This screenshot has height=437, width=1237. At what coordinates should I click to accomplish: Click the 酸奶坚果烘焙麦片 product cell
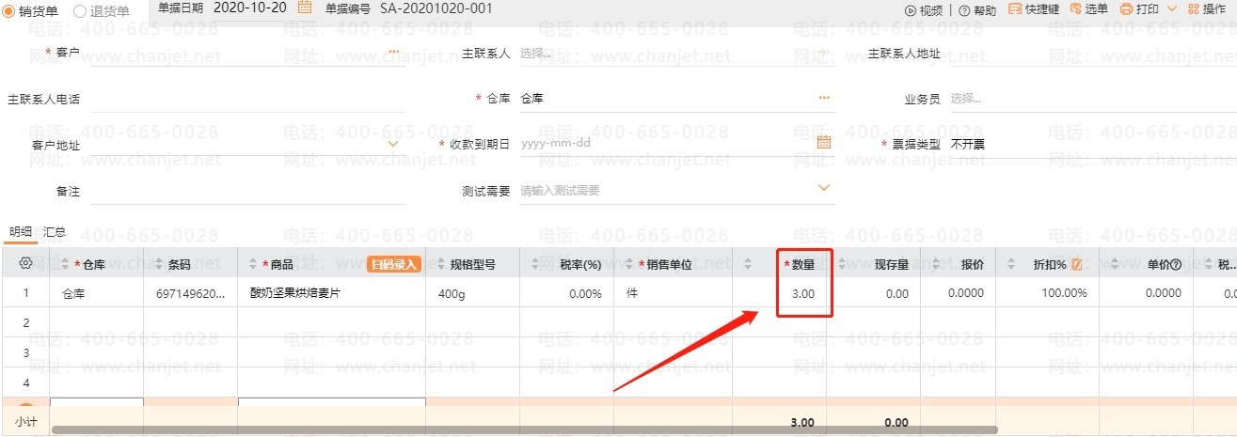click(x=331, y=293)
